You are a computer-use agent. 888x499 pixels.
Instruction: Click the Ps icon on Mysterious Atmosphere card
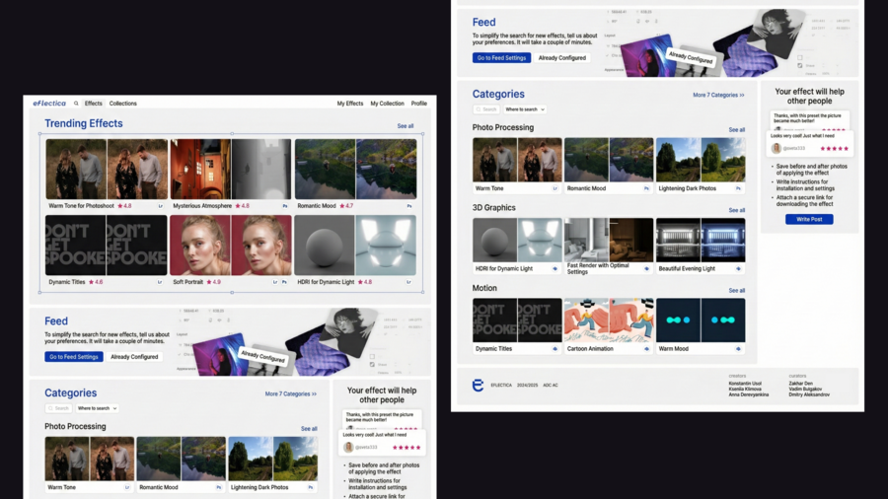click(285, 206)
